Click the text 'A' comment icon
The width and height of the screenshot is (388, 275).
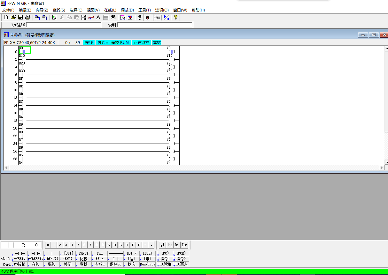click(98, 17)
